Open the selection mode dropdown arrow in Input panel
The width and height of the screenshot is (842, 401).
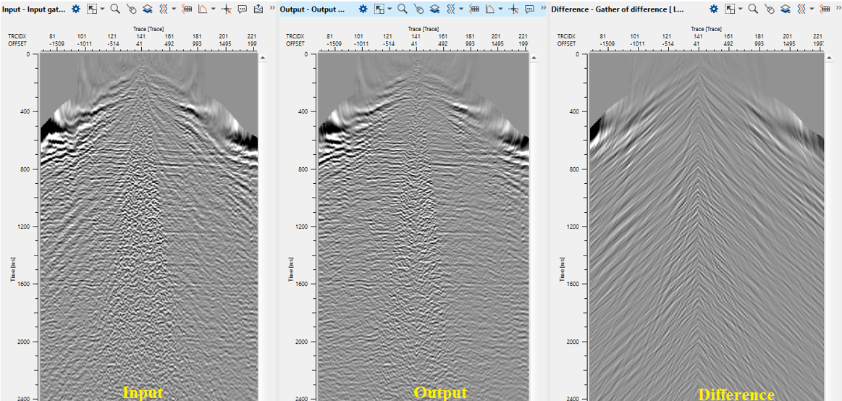point(102,9)
